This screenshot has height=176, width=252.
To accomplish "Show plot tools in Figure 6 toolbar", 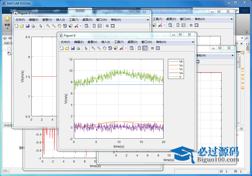I will pyautogui.click(x=158, y=48).
